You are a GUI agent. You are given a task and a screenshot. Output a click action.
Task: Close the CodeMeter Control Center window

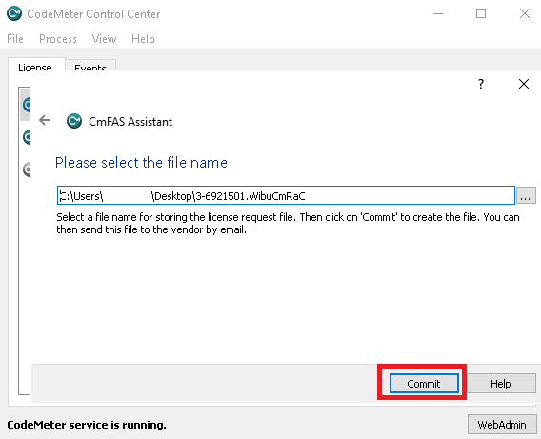tap(525, 13)
